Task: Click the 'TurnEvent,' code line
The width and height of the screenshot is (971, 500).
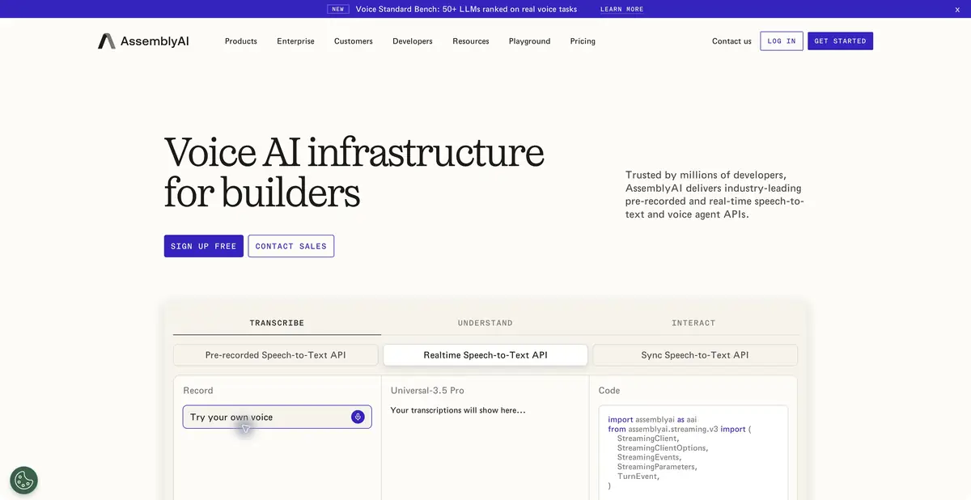Action: pos(638,477)
